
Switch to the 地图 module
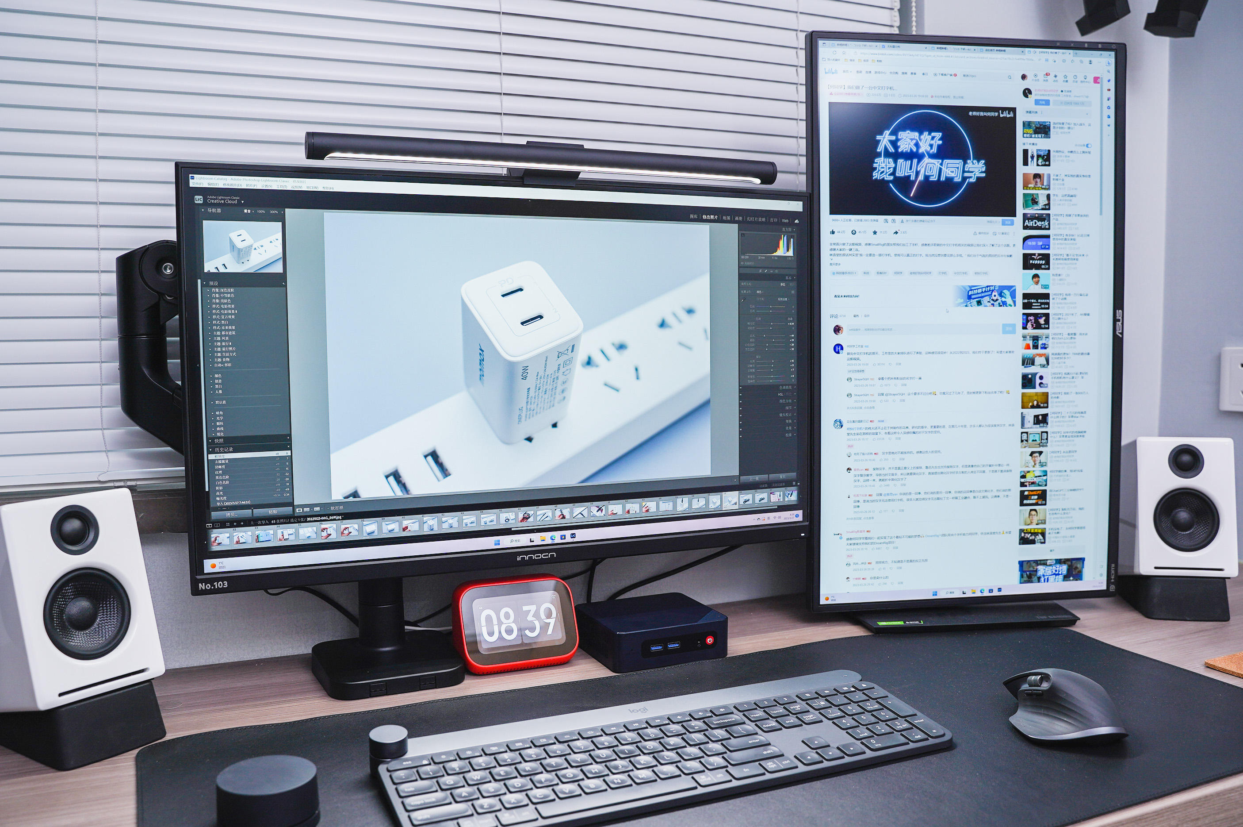coord(727,218)
